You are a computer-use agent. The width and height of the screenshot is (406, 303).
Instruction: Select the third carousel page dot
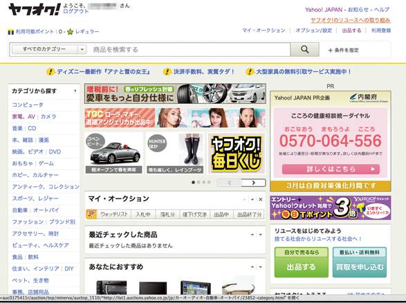point(204,183)
